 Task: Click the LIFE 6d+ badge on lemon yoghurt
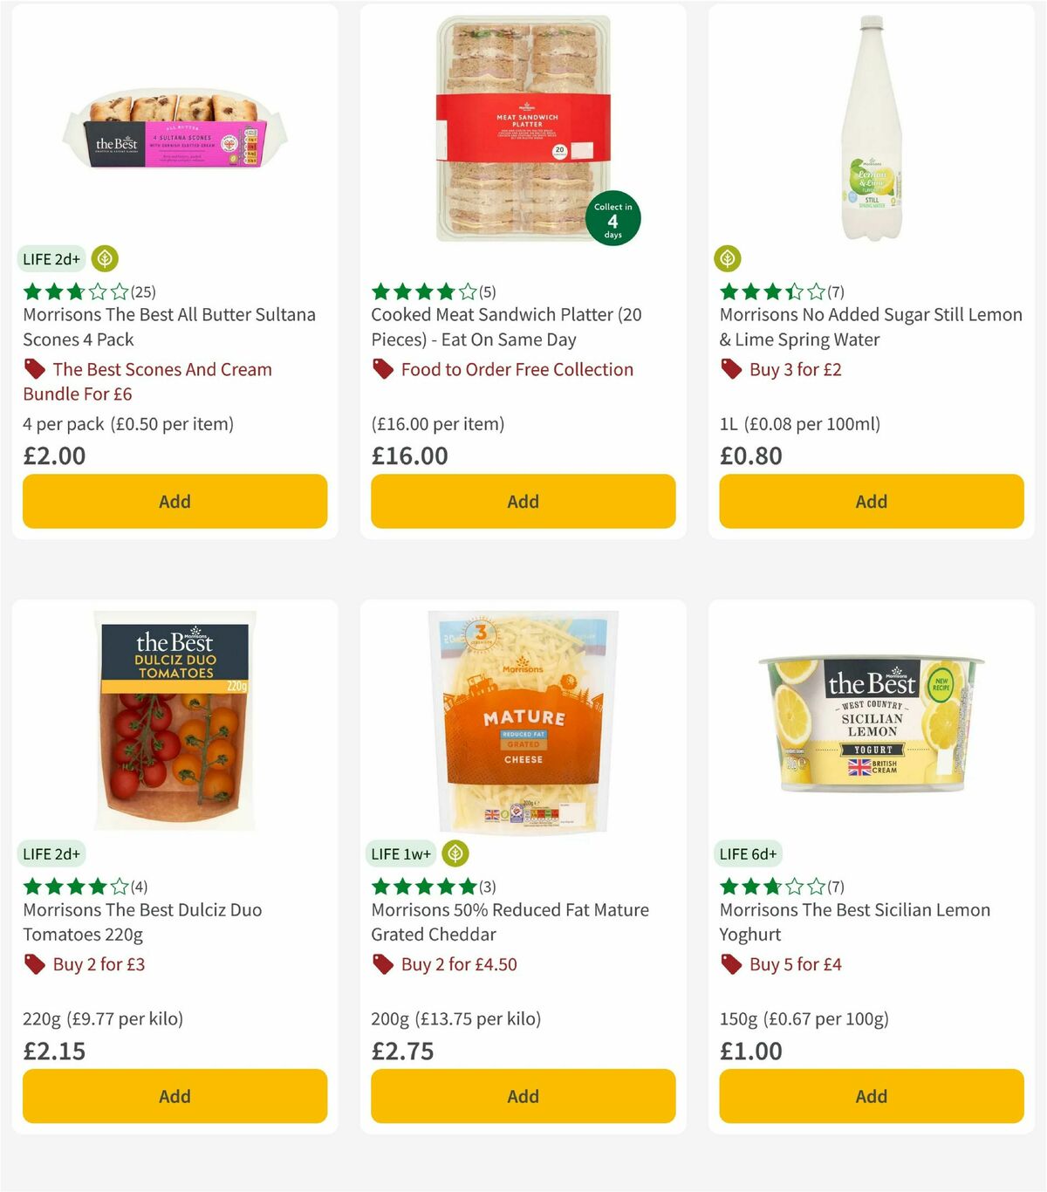coord(749,853)
